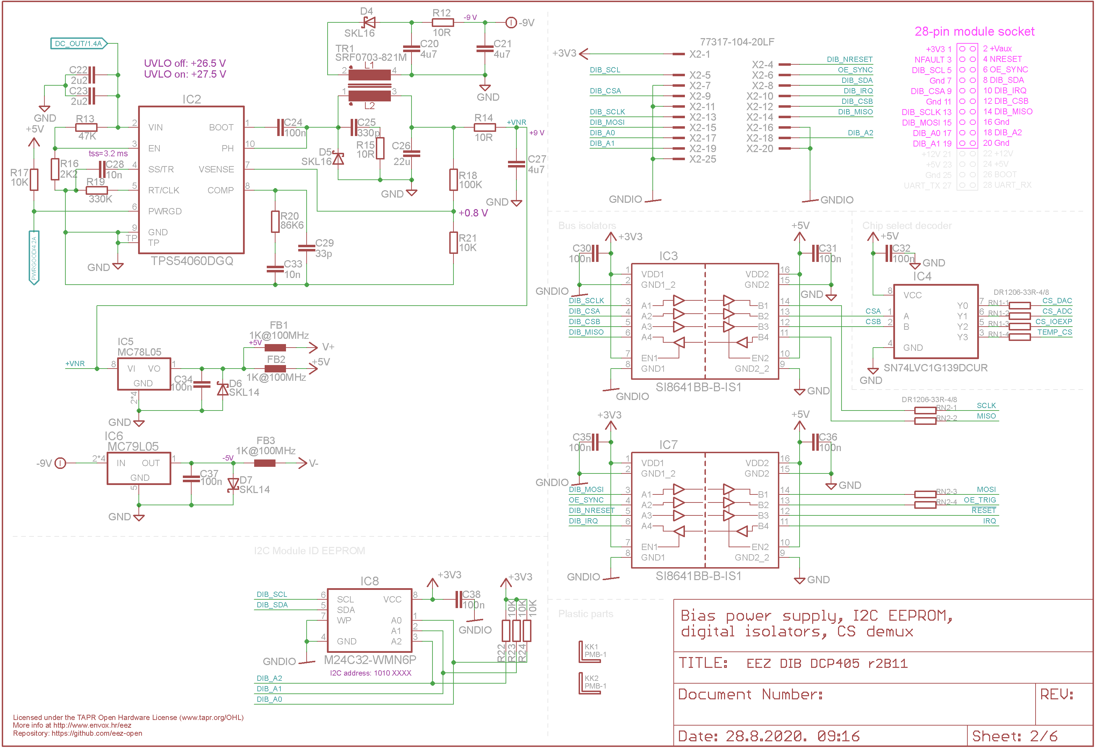This screenshot has height=749, width=1095.
Task: Select the MC78L05 regulator IC5
Action: [144, 374]
